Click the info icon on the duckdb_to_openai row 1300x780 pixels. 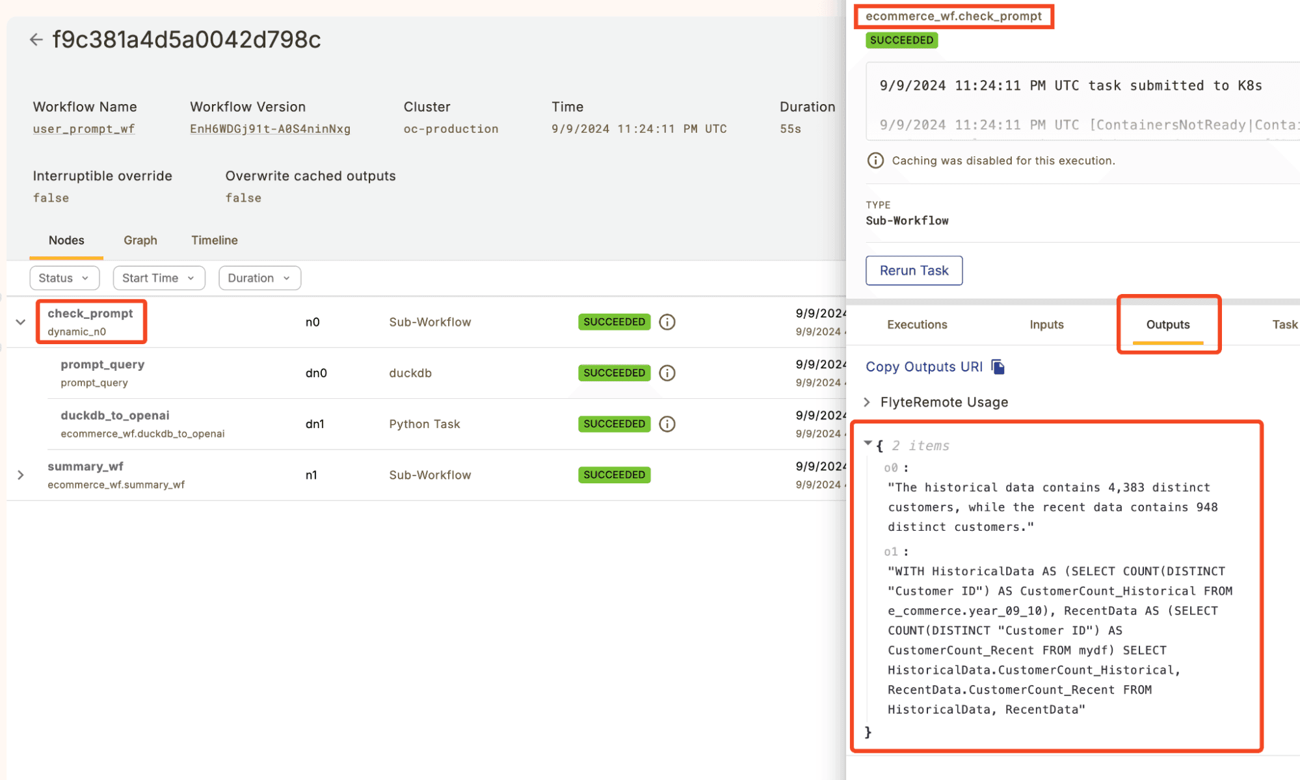coord(667,424)
